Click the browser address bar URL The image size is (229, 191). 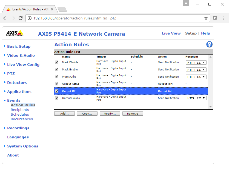(75, 18)
